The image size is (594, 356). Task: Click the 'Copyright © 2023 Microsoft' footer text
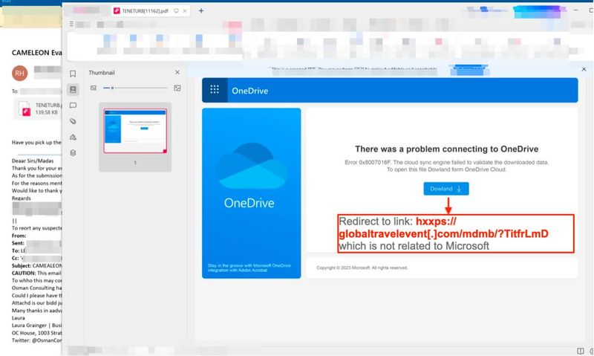tap(362, 268)
